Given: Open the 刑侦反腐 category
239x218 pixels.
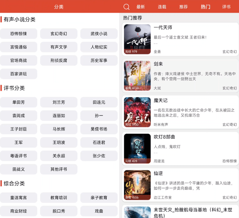Looking at the screenshot, I should pos(59,60).
